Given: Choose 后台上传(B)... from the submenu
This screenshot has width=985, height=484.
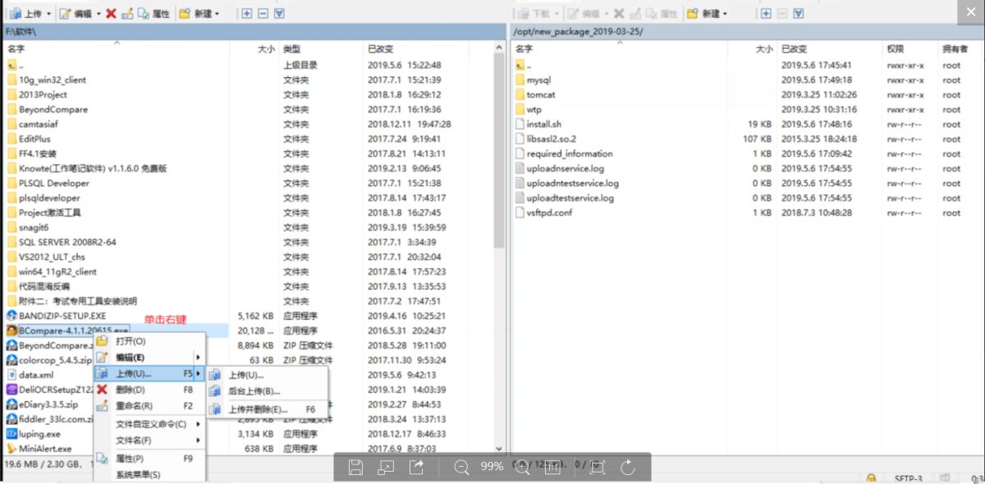Looking at the screenshot, I should point(254,391).
